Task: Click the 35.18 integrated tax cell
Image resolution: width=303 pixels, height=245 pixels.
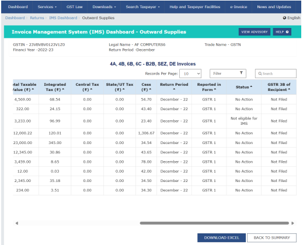Action: click(x=55, y=181)
